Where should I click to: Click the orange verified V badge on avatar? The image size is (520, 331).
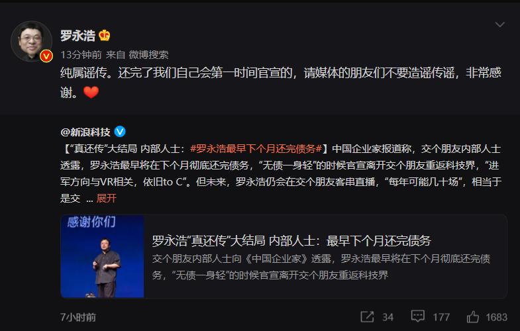point(46,56)
